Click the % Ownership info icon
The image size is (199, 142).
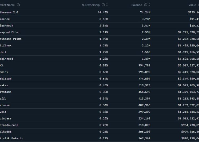pos(103,5)
